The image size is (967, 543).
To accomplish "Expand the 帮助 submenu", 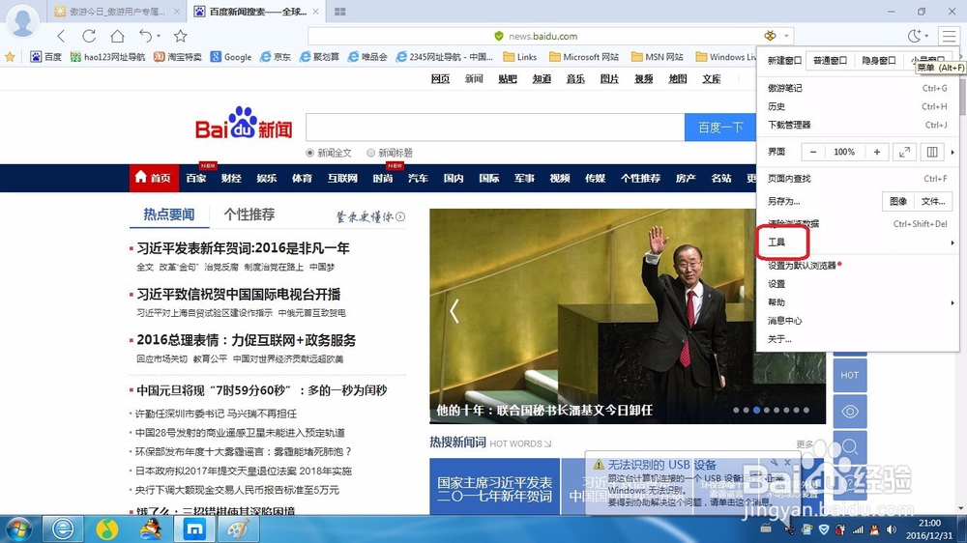I will 858,302.
